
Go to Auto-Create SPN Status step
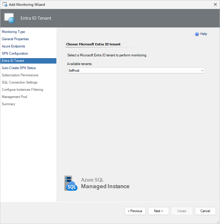(x=19, y=68)
